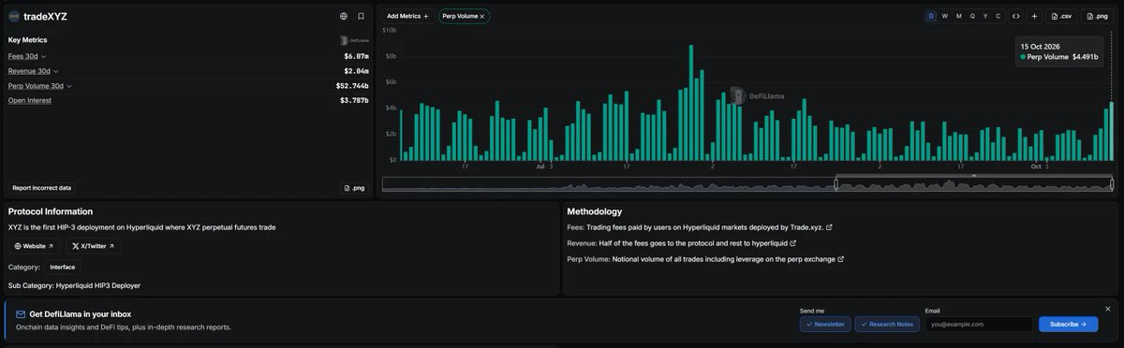This screenshot has width=1124, height=348.
Task: Open external link icon after Perp Volume methodology
Action: 840,259
